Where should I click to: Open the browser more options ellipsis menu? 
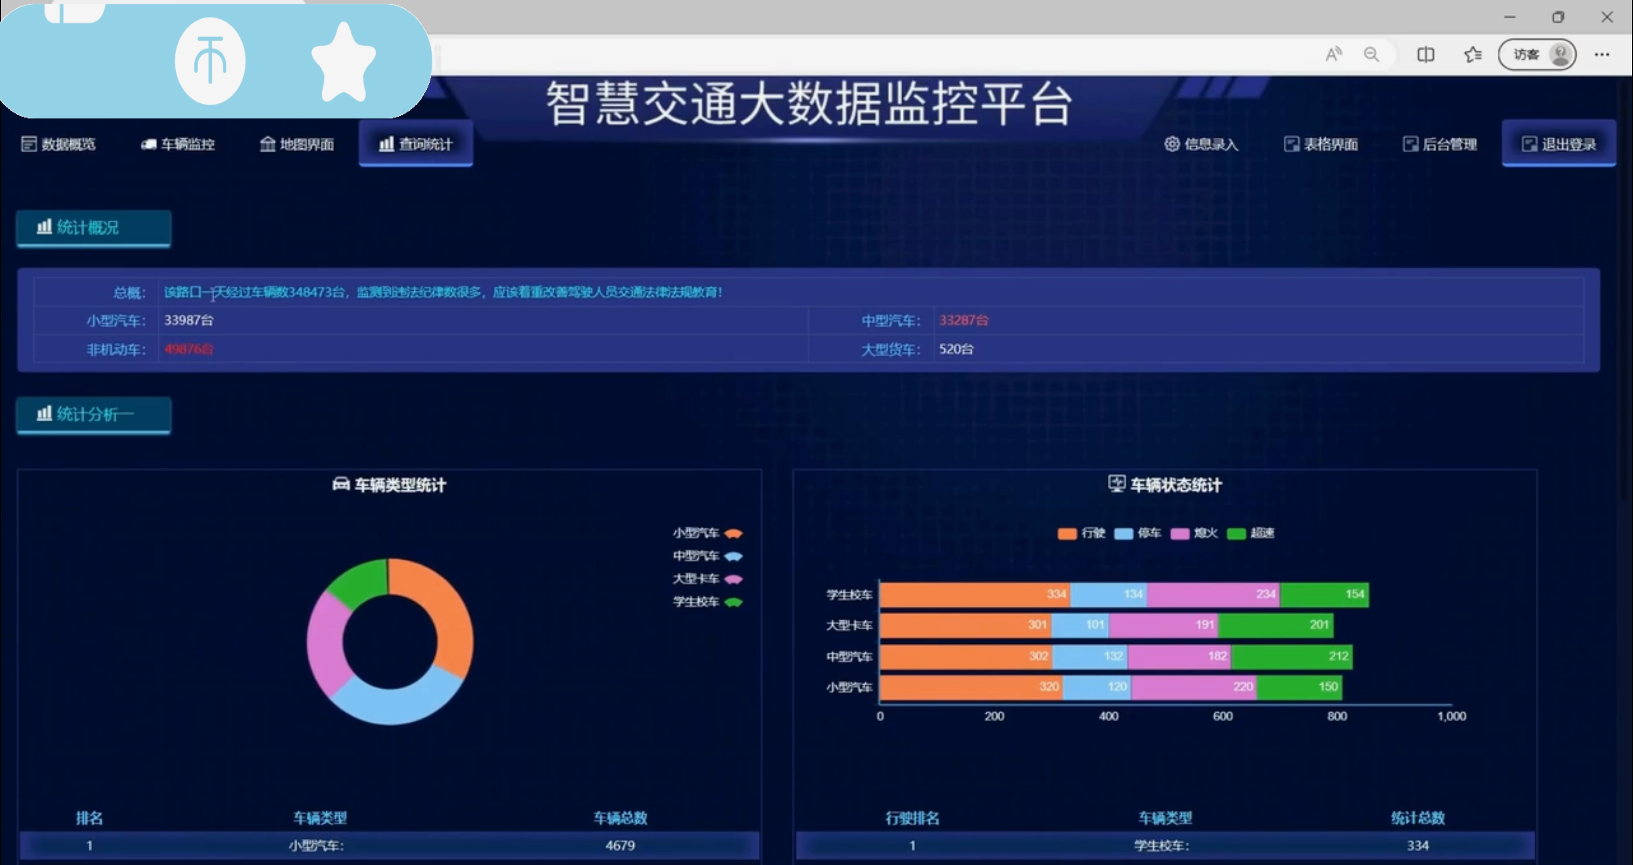click(x=1602, y=54)
